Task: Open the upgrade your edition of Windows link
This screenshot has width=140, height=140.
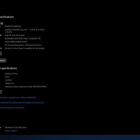Action: tap(18, 97)
